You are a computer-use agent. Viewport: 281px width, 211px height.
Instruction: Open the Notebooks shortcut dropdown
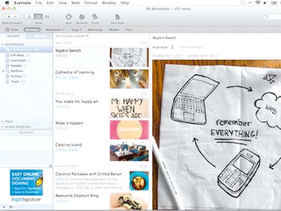[x=55, y=30]
